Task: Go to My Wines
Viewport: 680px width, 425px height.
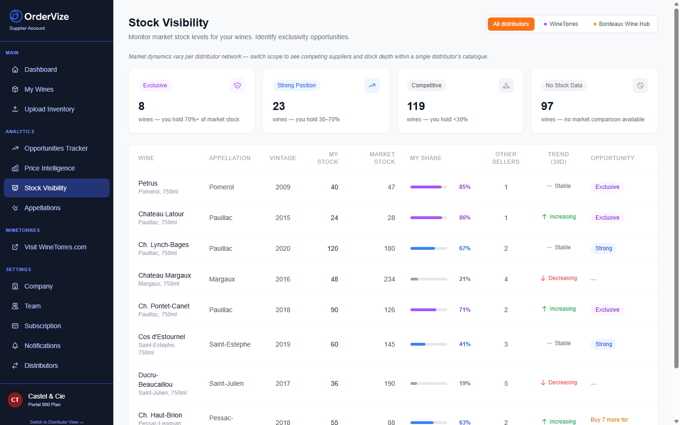Action: click(57, 89)
